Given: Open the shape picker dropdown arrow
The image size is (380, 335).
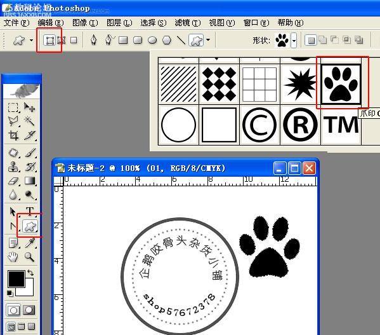Looking at the screenshot, I should tap(294, 40).
